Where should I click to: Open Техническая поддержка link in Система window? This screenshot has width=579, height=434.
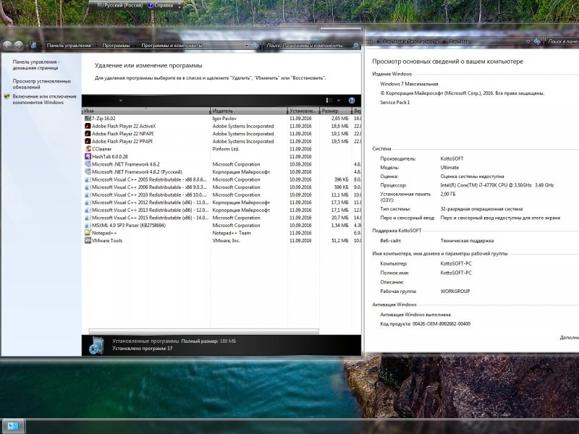[x=467, y=241]
